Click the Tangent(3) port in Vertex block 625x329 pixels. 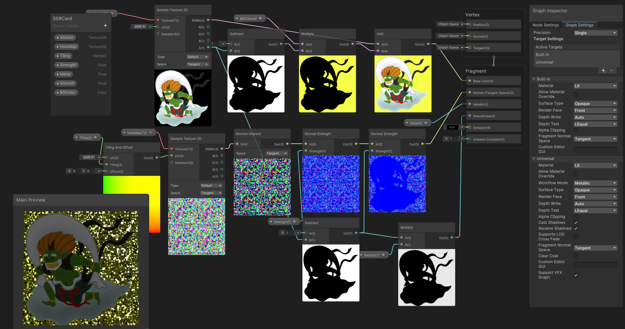click(470, 48)
